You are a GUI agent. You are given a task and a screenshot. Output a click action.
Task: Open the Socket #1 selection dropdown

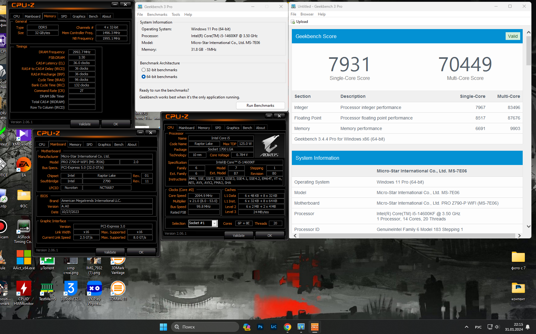click(214, 223)
